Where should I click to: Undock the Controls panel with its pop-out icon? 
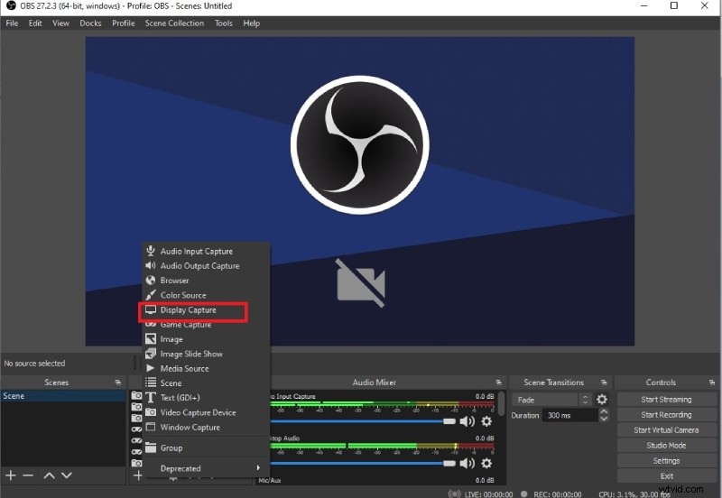(712, 383)
